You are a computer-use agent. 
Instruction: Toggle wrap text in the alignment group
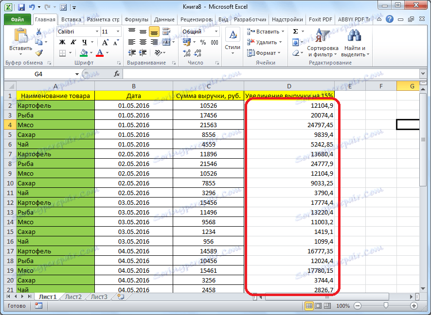click(x=165, y=32)
